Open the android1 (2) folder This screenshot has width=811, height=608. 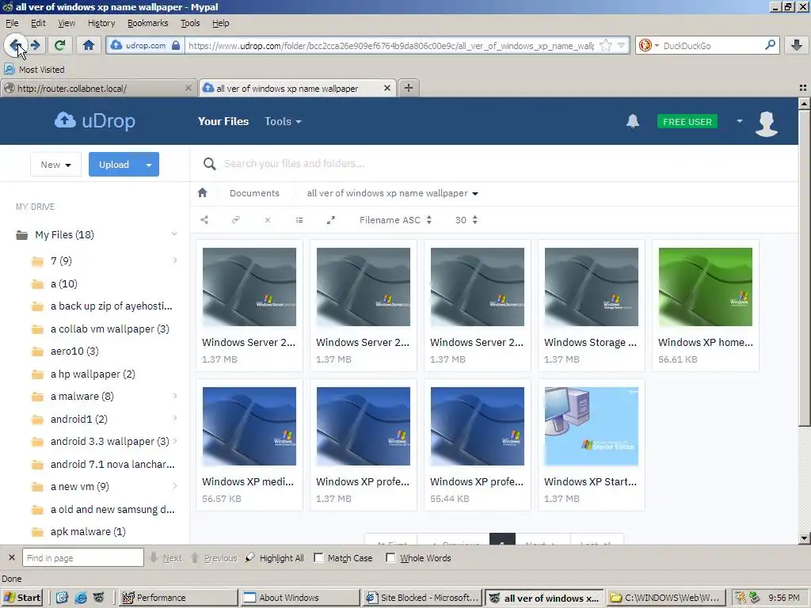click(x=78, y=419)
